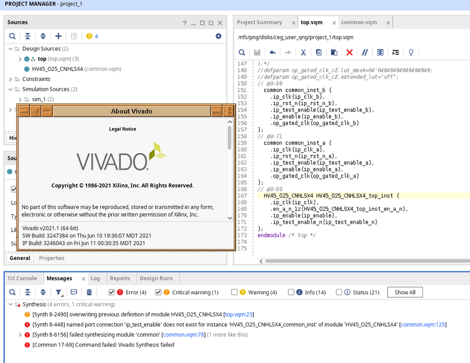Click the indent lines icon

[x=396, y=53]
